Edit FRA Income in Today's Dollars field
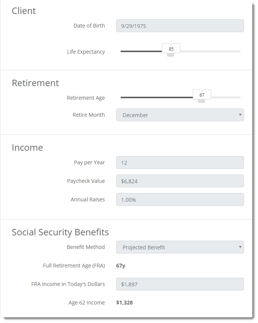258x323 pixels. pos(180,284)
